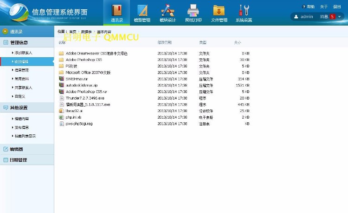Click the archive icon of autodesk3dsmax.zip
This screenshot has height=213, width=348.
point(61,85)
